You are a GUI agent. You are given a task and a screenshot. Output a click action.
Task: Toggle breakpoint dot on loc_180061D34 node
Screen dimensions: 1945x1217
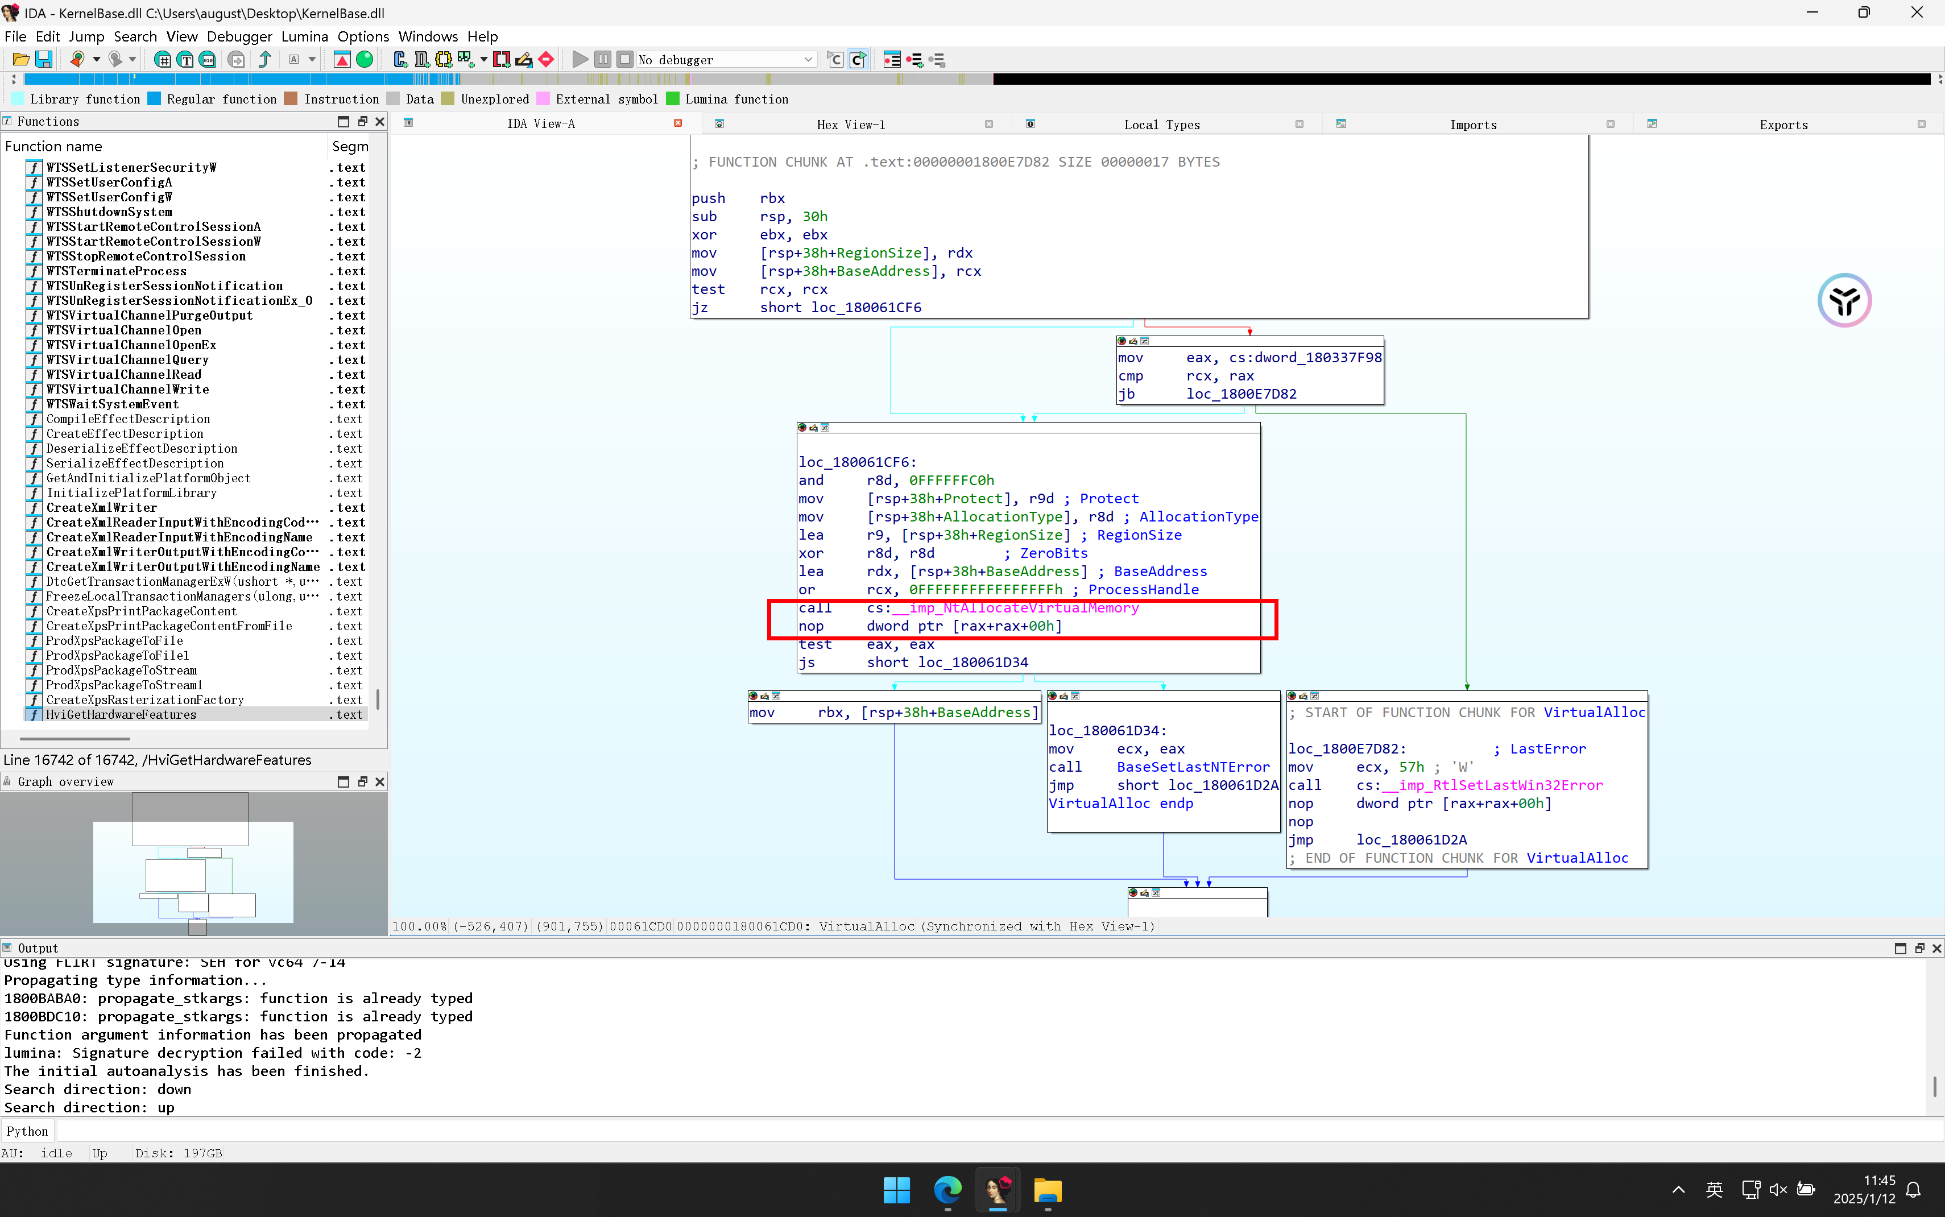tap(1053, 696)
